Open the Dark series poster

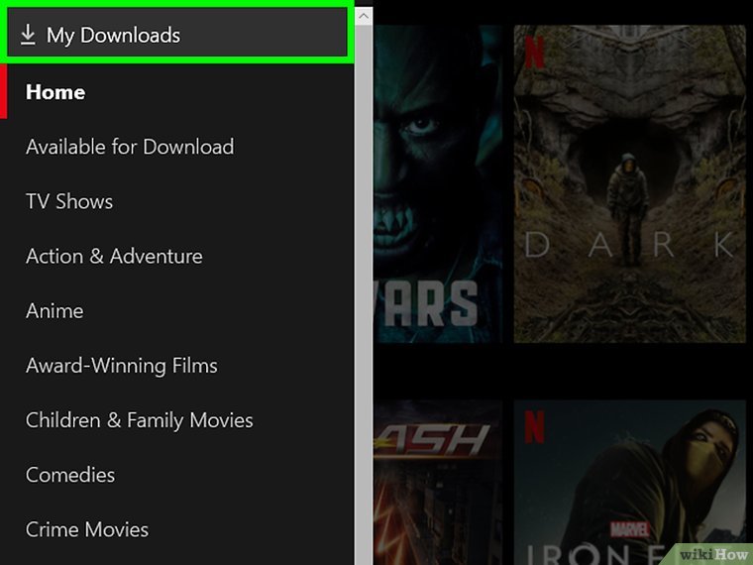[629, 183]
